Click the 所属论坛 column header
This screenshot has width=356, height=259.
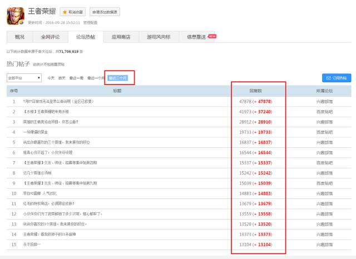pyautogui.click(x=324, y=91)
